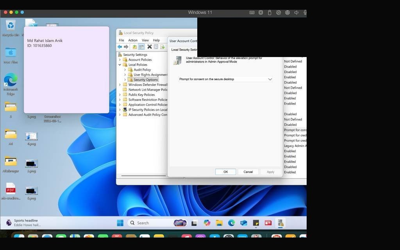The height and width of the screenshot is (250, 400).
Task: Click the Export List toolbar icon
Action: click(x=162, y=47)
